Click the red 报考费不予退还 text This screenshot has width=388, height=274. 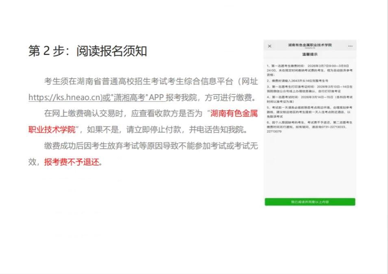tap(72, 162)
